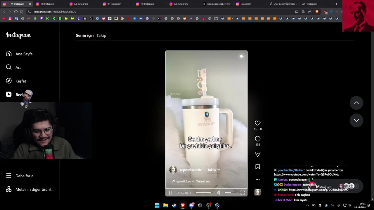Image resolution: width=374 pixels, height=210 pixels.
Task: Switch to Senin için tab
Action: point(85,35)
